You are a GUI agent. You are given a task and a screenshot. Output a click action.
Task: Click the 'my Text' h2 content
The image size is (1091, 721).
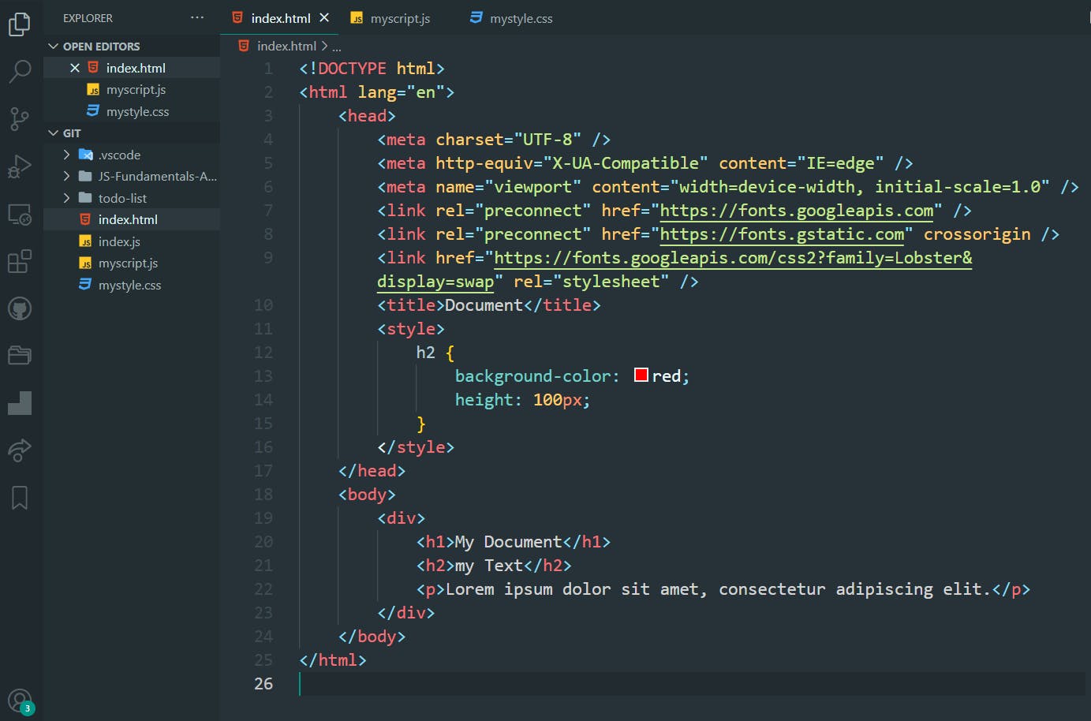489,566
